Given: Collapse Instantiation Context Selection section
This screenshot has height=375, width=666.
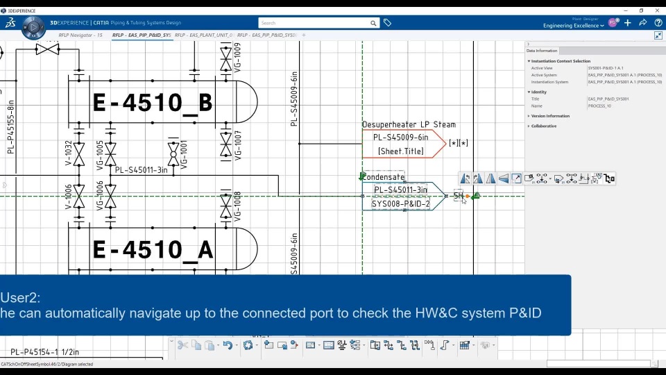Looking at the screenshot, I should tap(529, 61).
